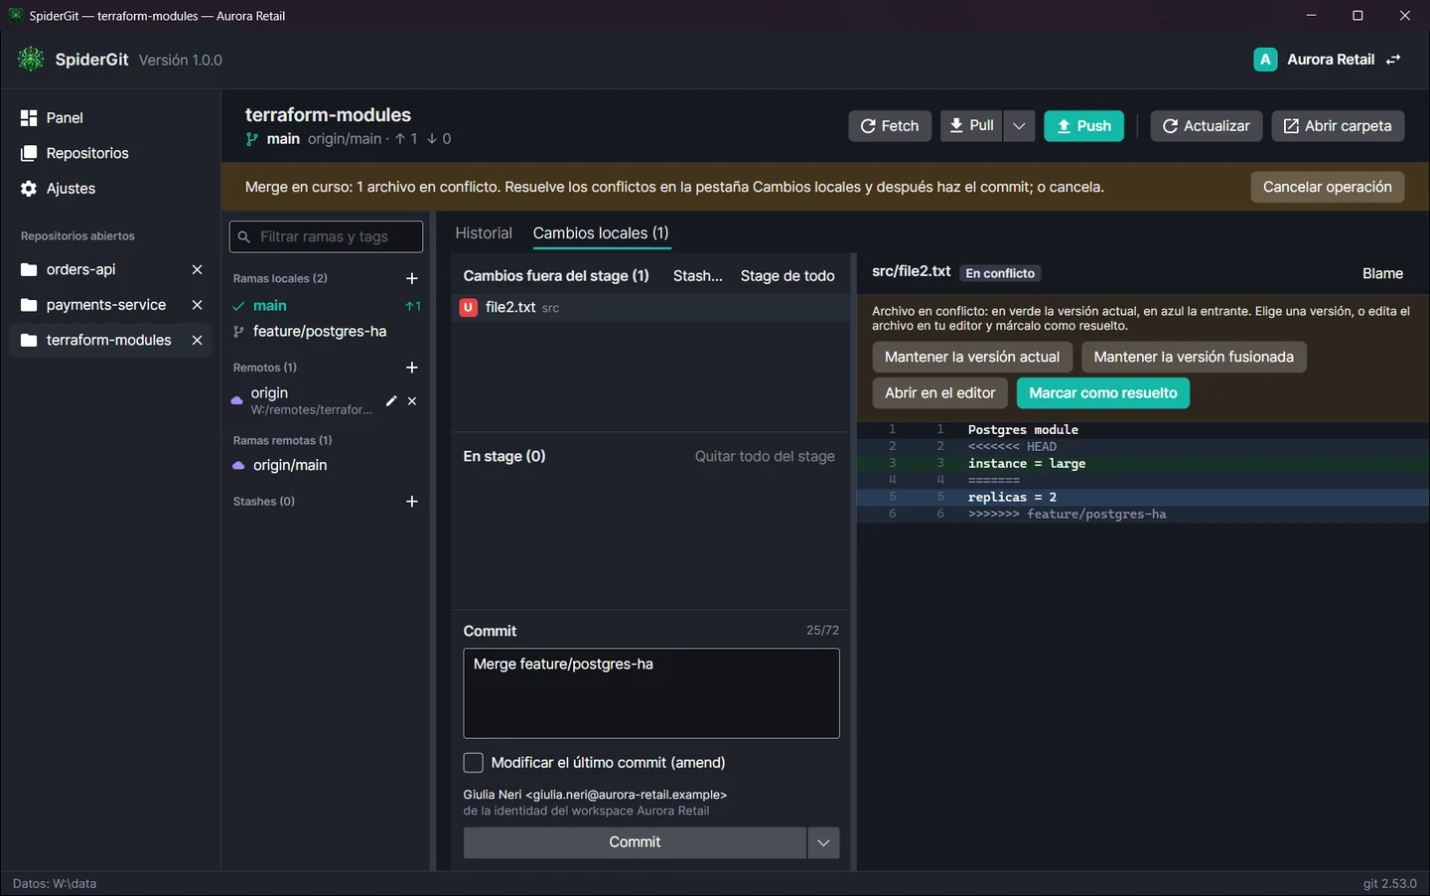
Task: Cancel the merge with Cancelar operación
Action: 1327,187
